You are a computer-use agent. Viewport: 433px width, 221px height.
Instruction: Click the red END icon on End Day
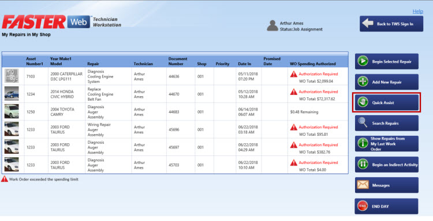coord(363,206)
